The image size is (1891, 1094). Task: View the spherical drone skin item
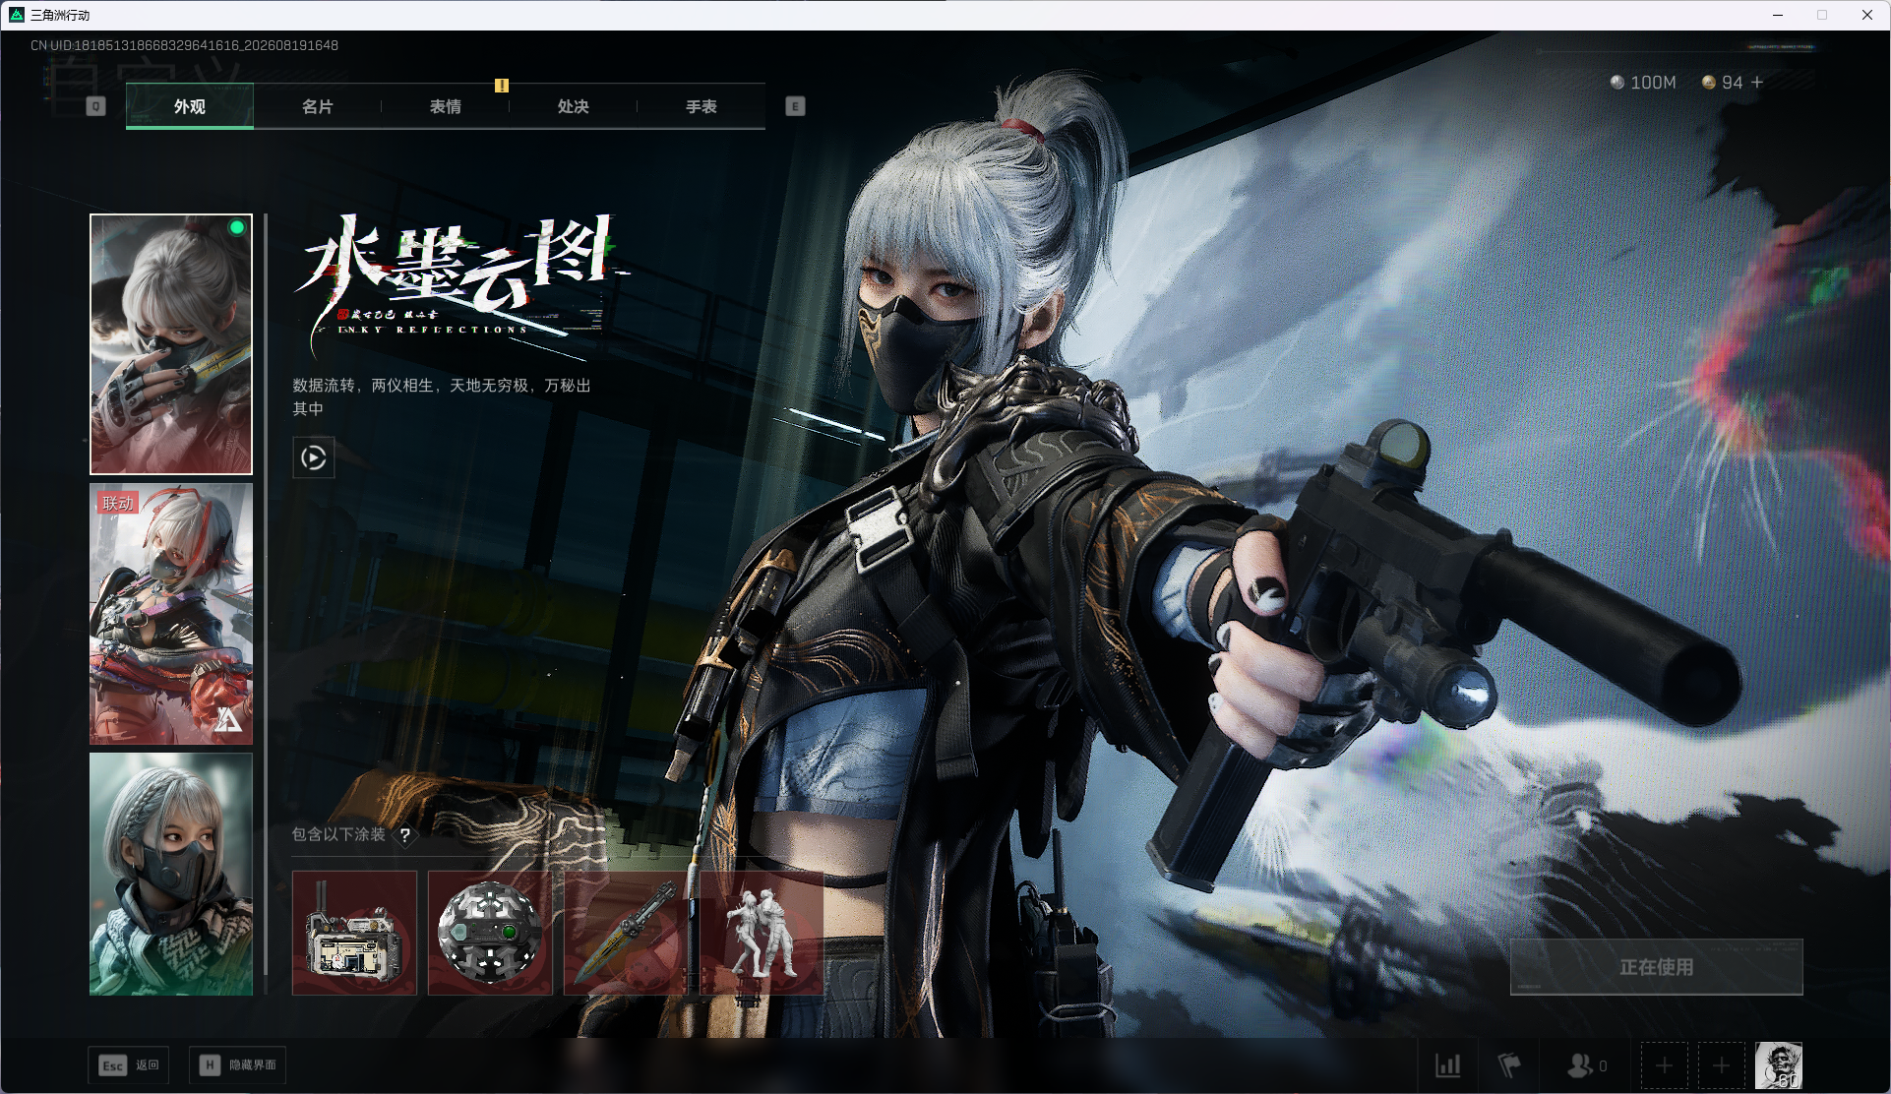tap(490, 933)
